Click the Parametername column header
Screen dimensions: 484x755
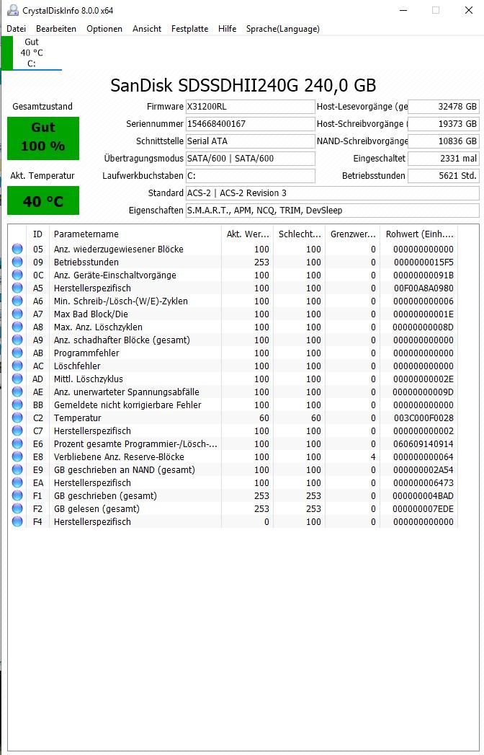point(135,234)
